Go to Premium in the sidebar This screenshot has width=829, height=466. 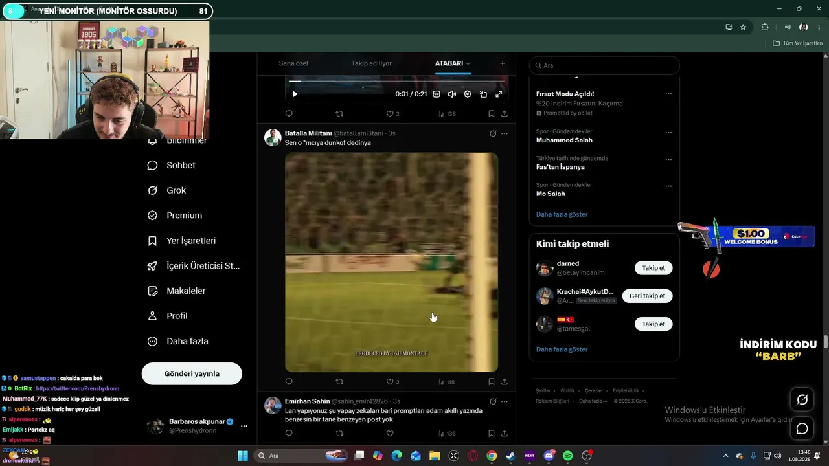175,216
